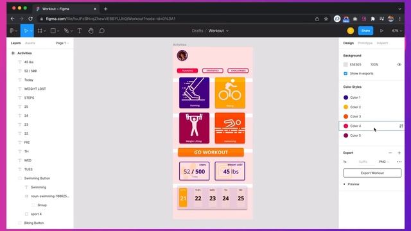Screen dimensions: 411x231
Task: Click the Export Workout button
Action: 372,173
